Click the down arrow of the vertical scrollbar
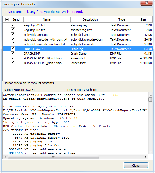155x173 pixels. (151, 152)
